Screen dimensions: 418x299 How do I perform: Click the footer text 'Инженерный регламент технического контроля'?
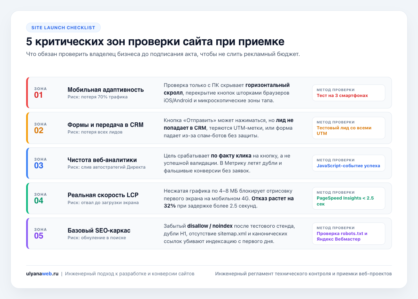point(303,274)
